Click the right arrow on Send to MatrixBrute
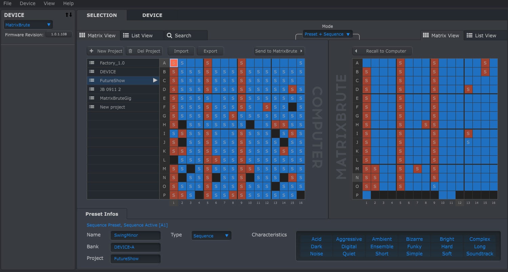This screenshot has width=508, height=272. coord(301,51)
